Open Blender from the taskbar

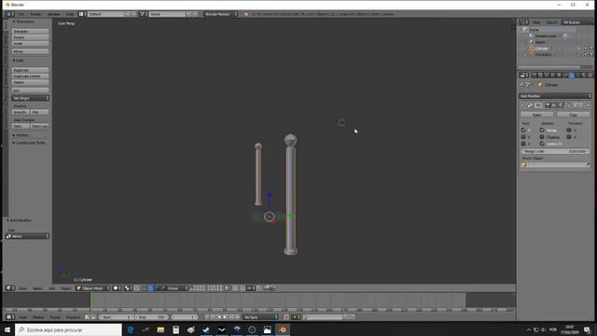click(283, 329)
